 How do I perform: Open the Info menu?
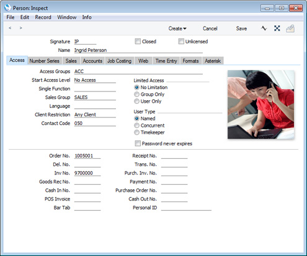coord(87,17)
